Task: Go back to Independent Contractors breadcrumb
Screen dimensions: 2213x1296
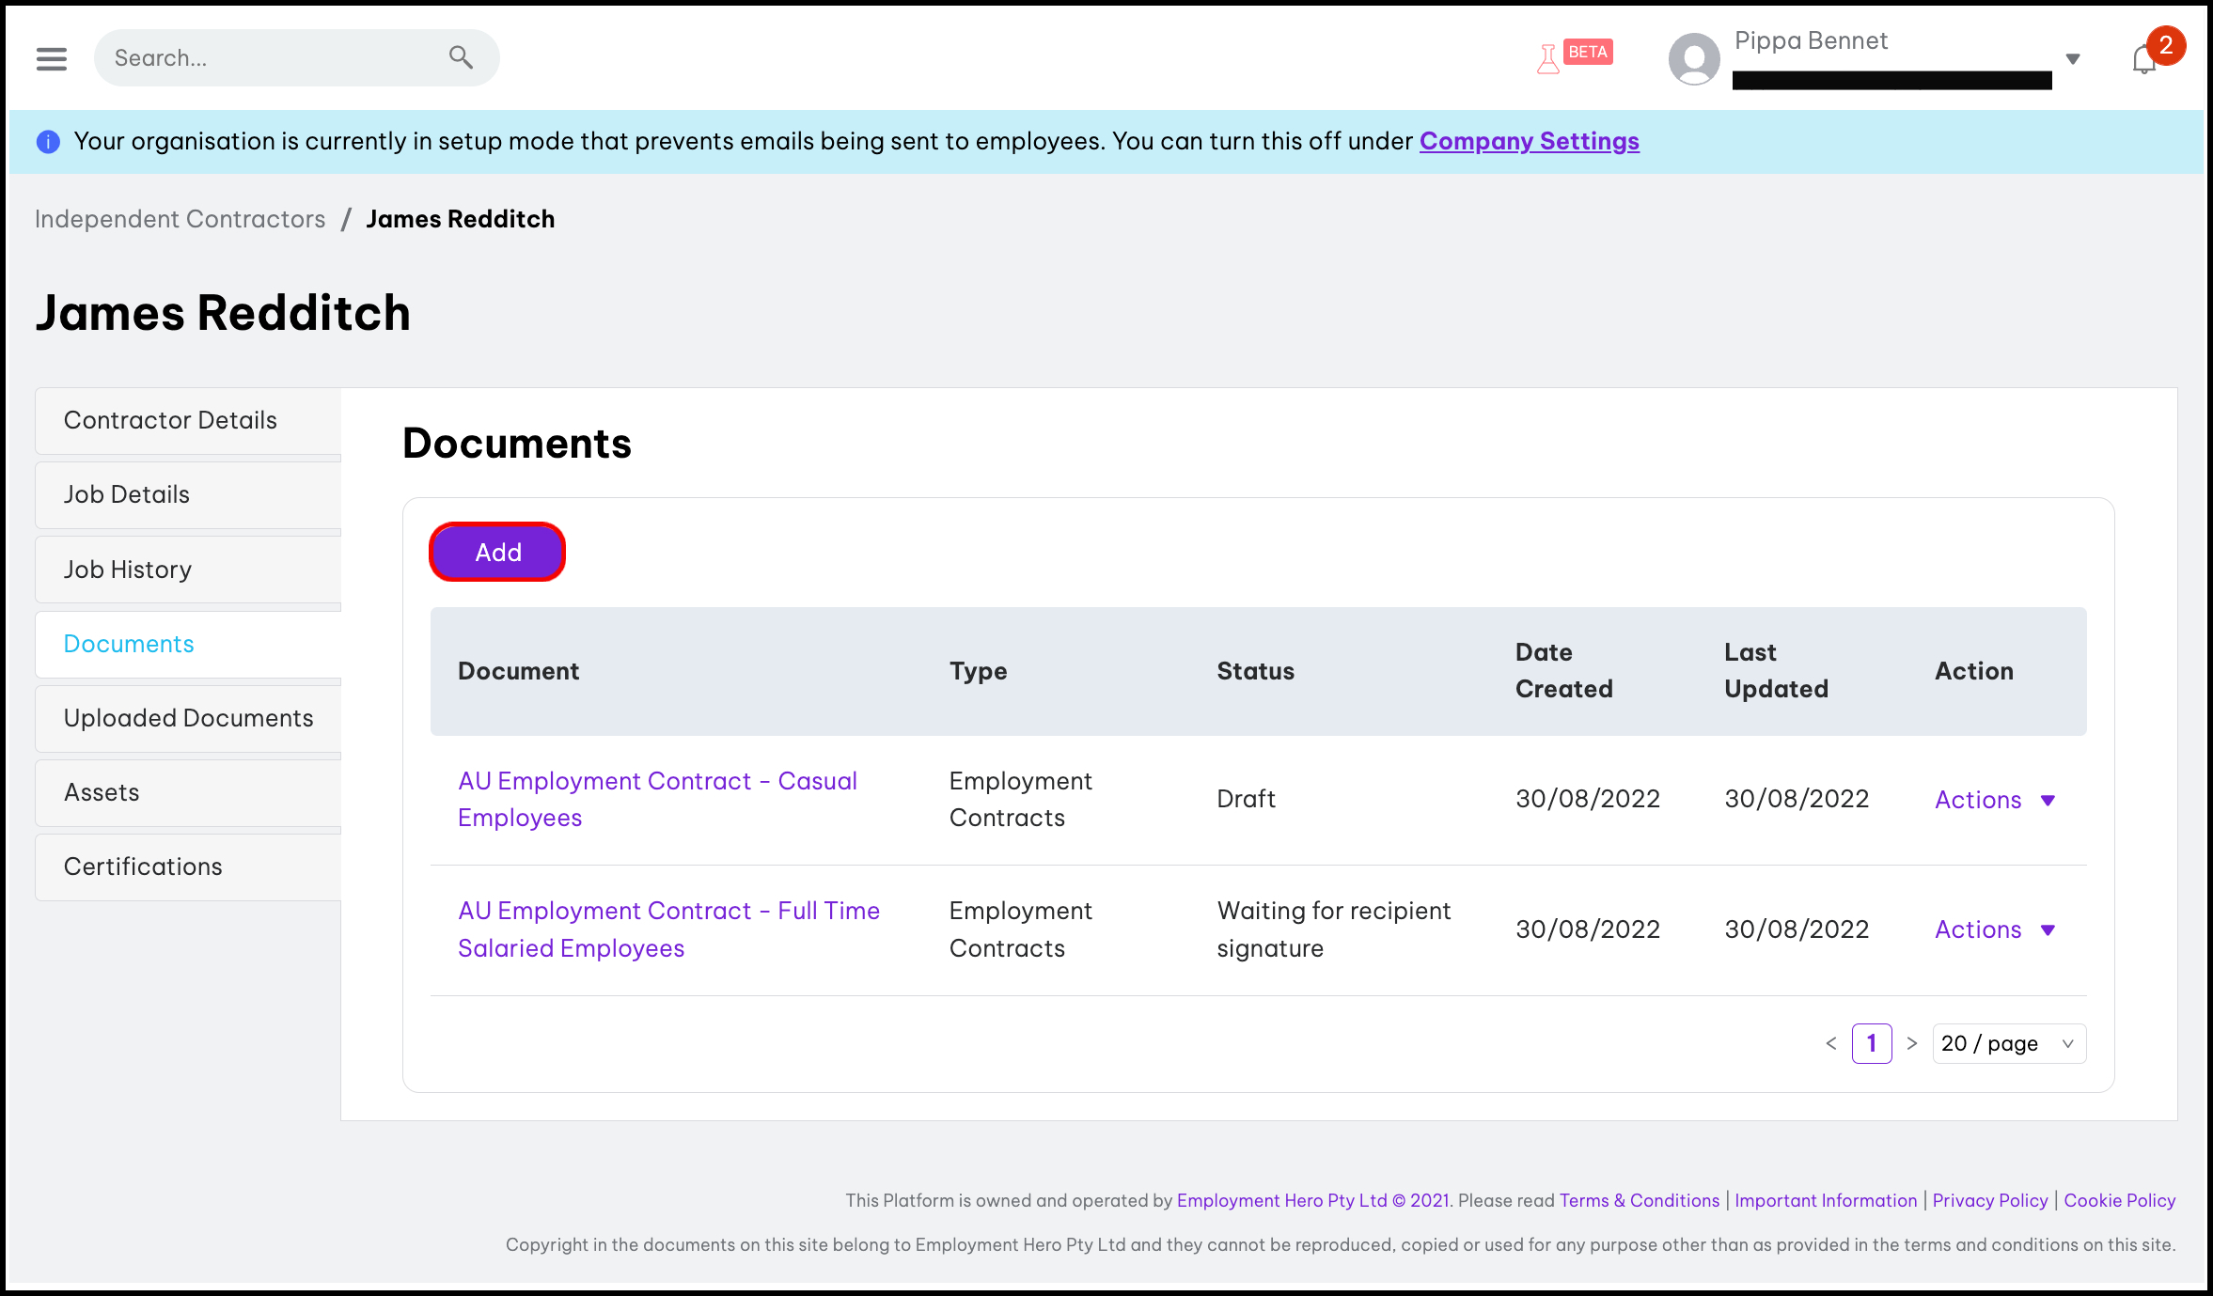Action: point(180,219)
